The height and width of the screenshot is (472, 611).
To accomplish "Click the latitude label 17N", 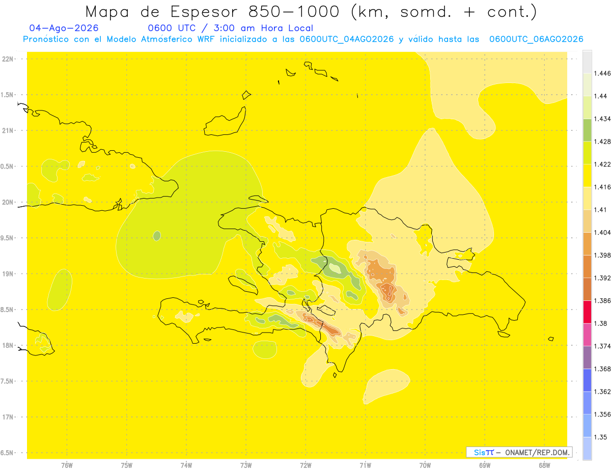I will tap(8, 417).
